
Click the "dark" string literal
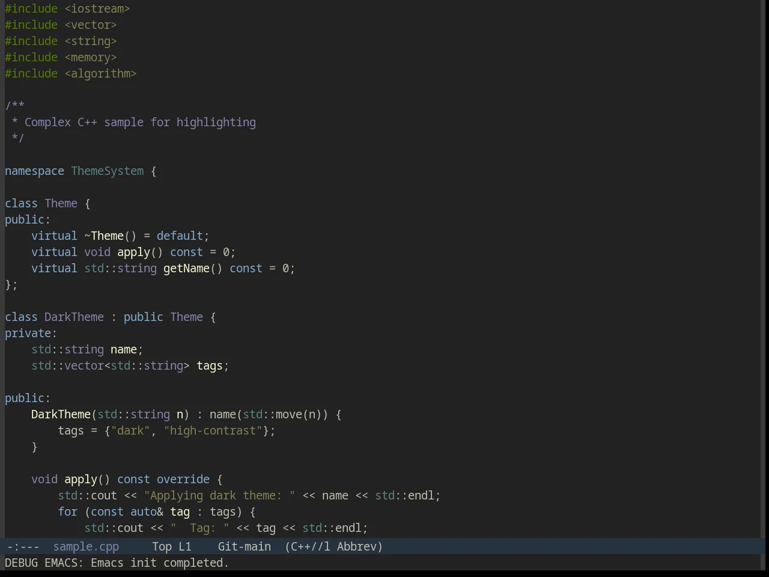pos(130,430)
